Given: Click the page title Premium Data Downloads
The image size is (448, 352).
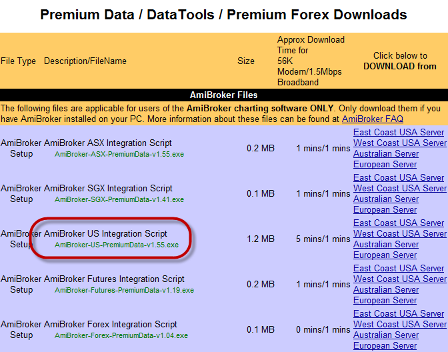Looking at the screenshot, I should (x=223, y=15).
